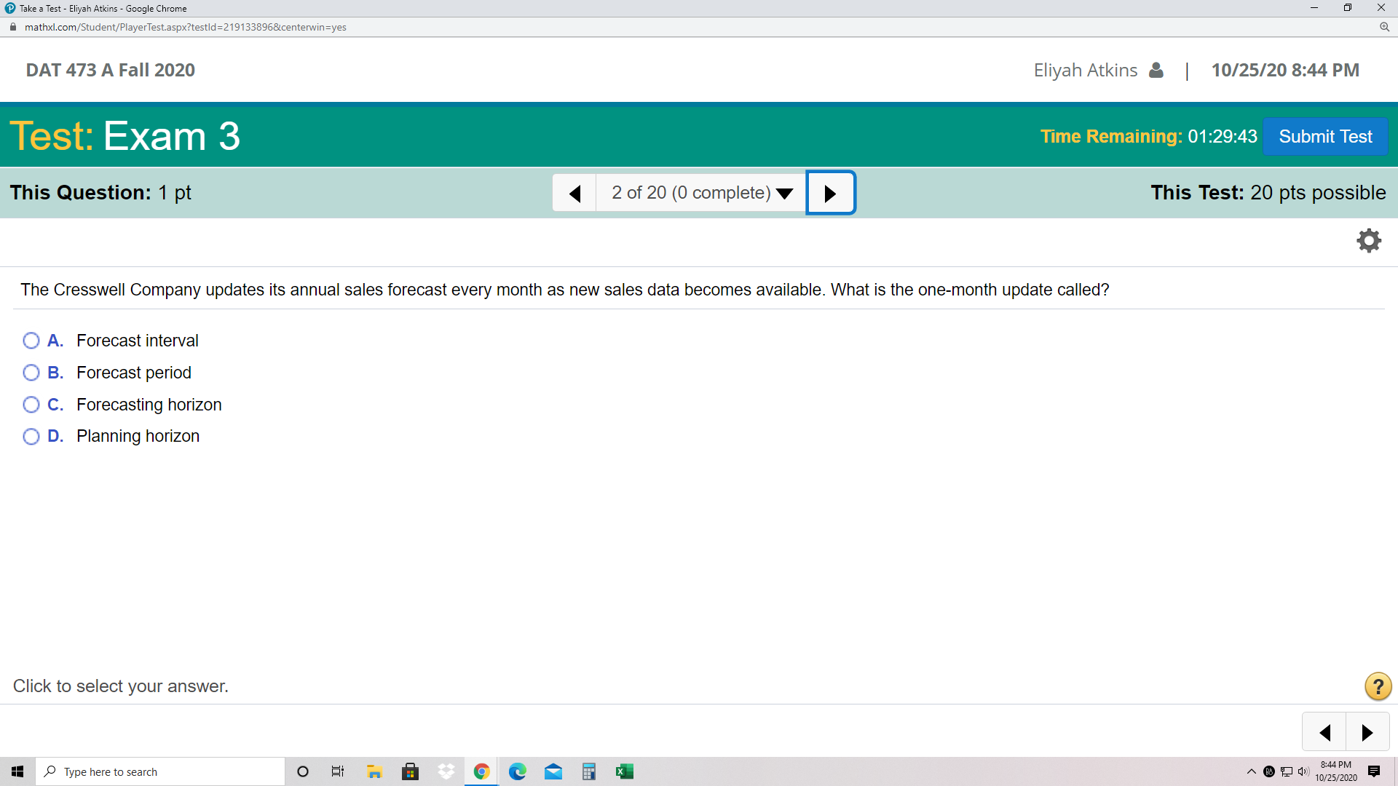
Task: Select answer A Forecast interval
Action: click(x=31, y=341)
